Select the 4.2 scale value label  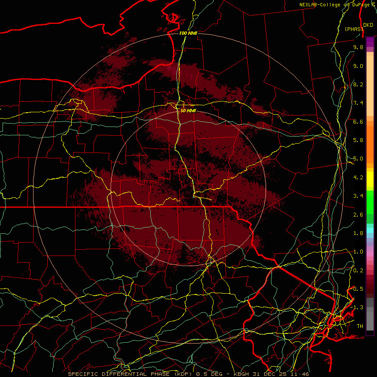358,178
